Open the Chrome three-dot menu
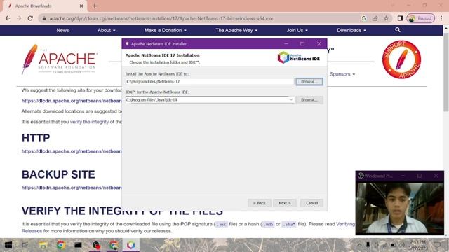449x252 pixels. click(x=441, y=18)
